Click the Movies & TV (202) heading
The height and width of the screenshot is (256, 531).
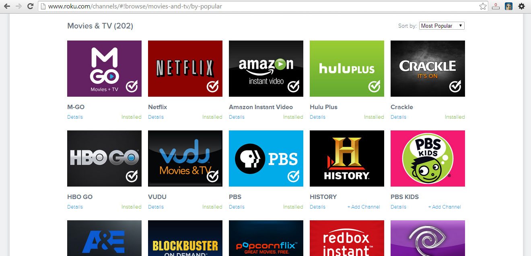100,26
